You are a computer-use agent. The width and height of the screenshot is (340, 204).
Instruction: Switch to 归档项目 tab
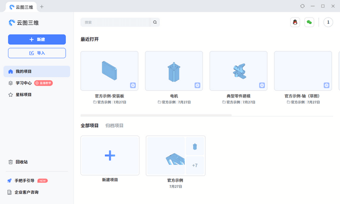[114, 126]
